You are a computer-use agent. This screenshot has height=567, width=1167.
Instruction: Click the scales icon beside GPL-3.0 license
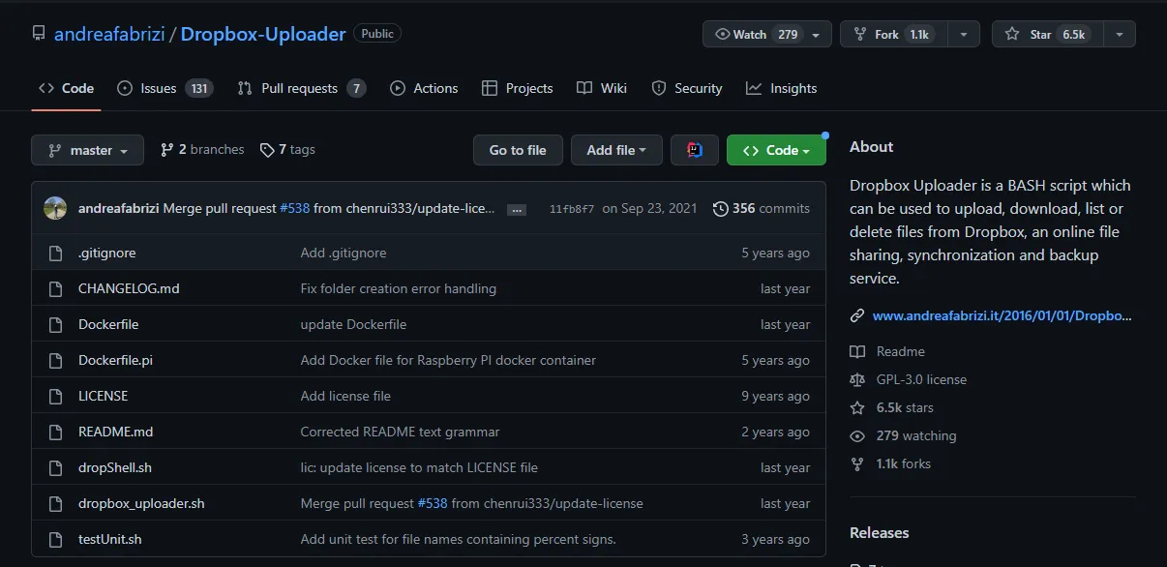857,379
